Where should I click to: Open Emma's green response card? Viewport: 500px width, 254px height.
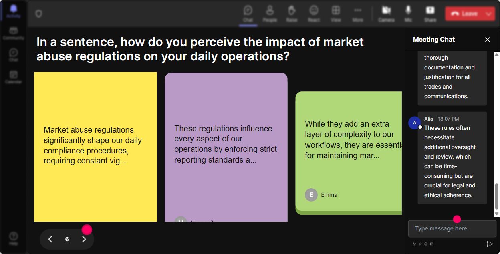[x=349, y=153]
